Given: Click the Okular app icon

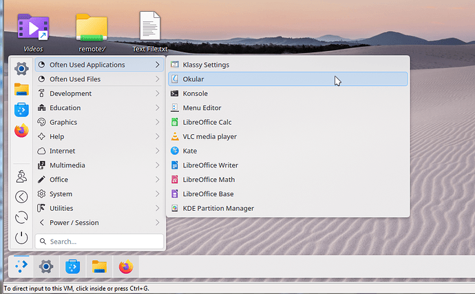Looking at the screenshot, I should tap(175, 79).
